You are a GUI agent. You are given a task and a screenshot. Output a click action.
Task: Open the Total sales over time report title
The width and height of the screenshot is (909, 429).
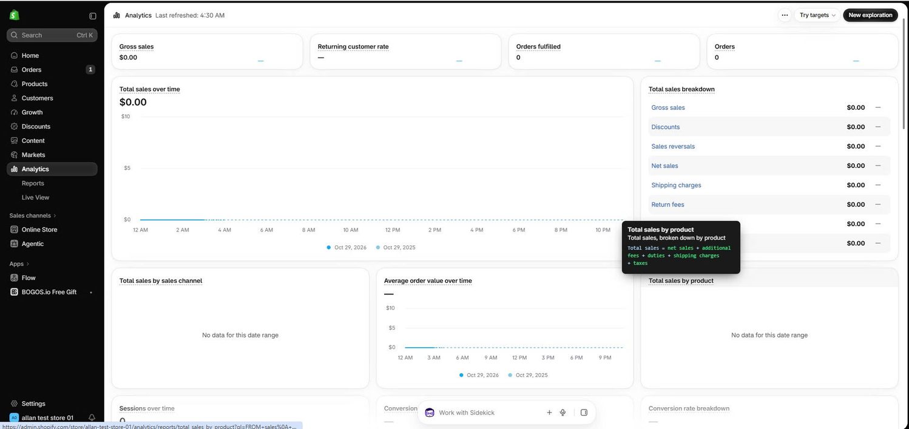coord(149,89)
